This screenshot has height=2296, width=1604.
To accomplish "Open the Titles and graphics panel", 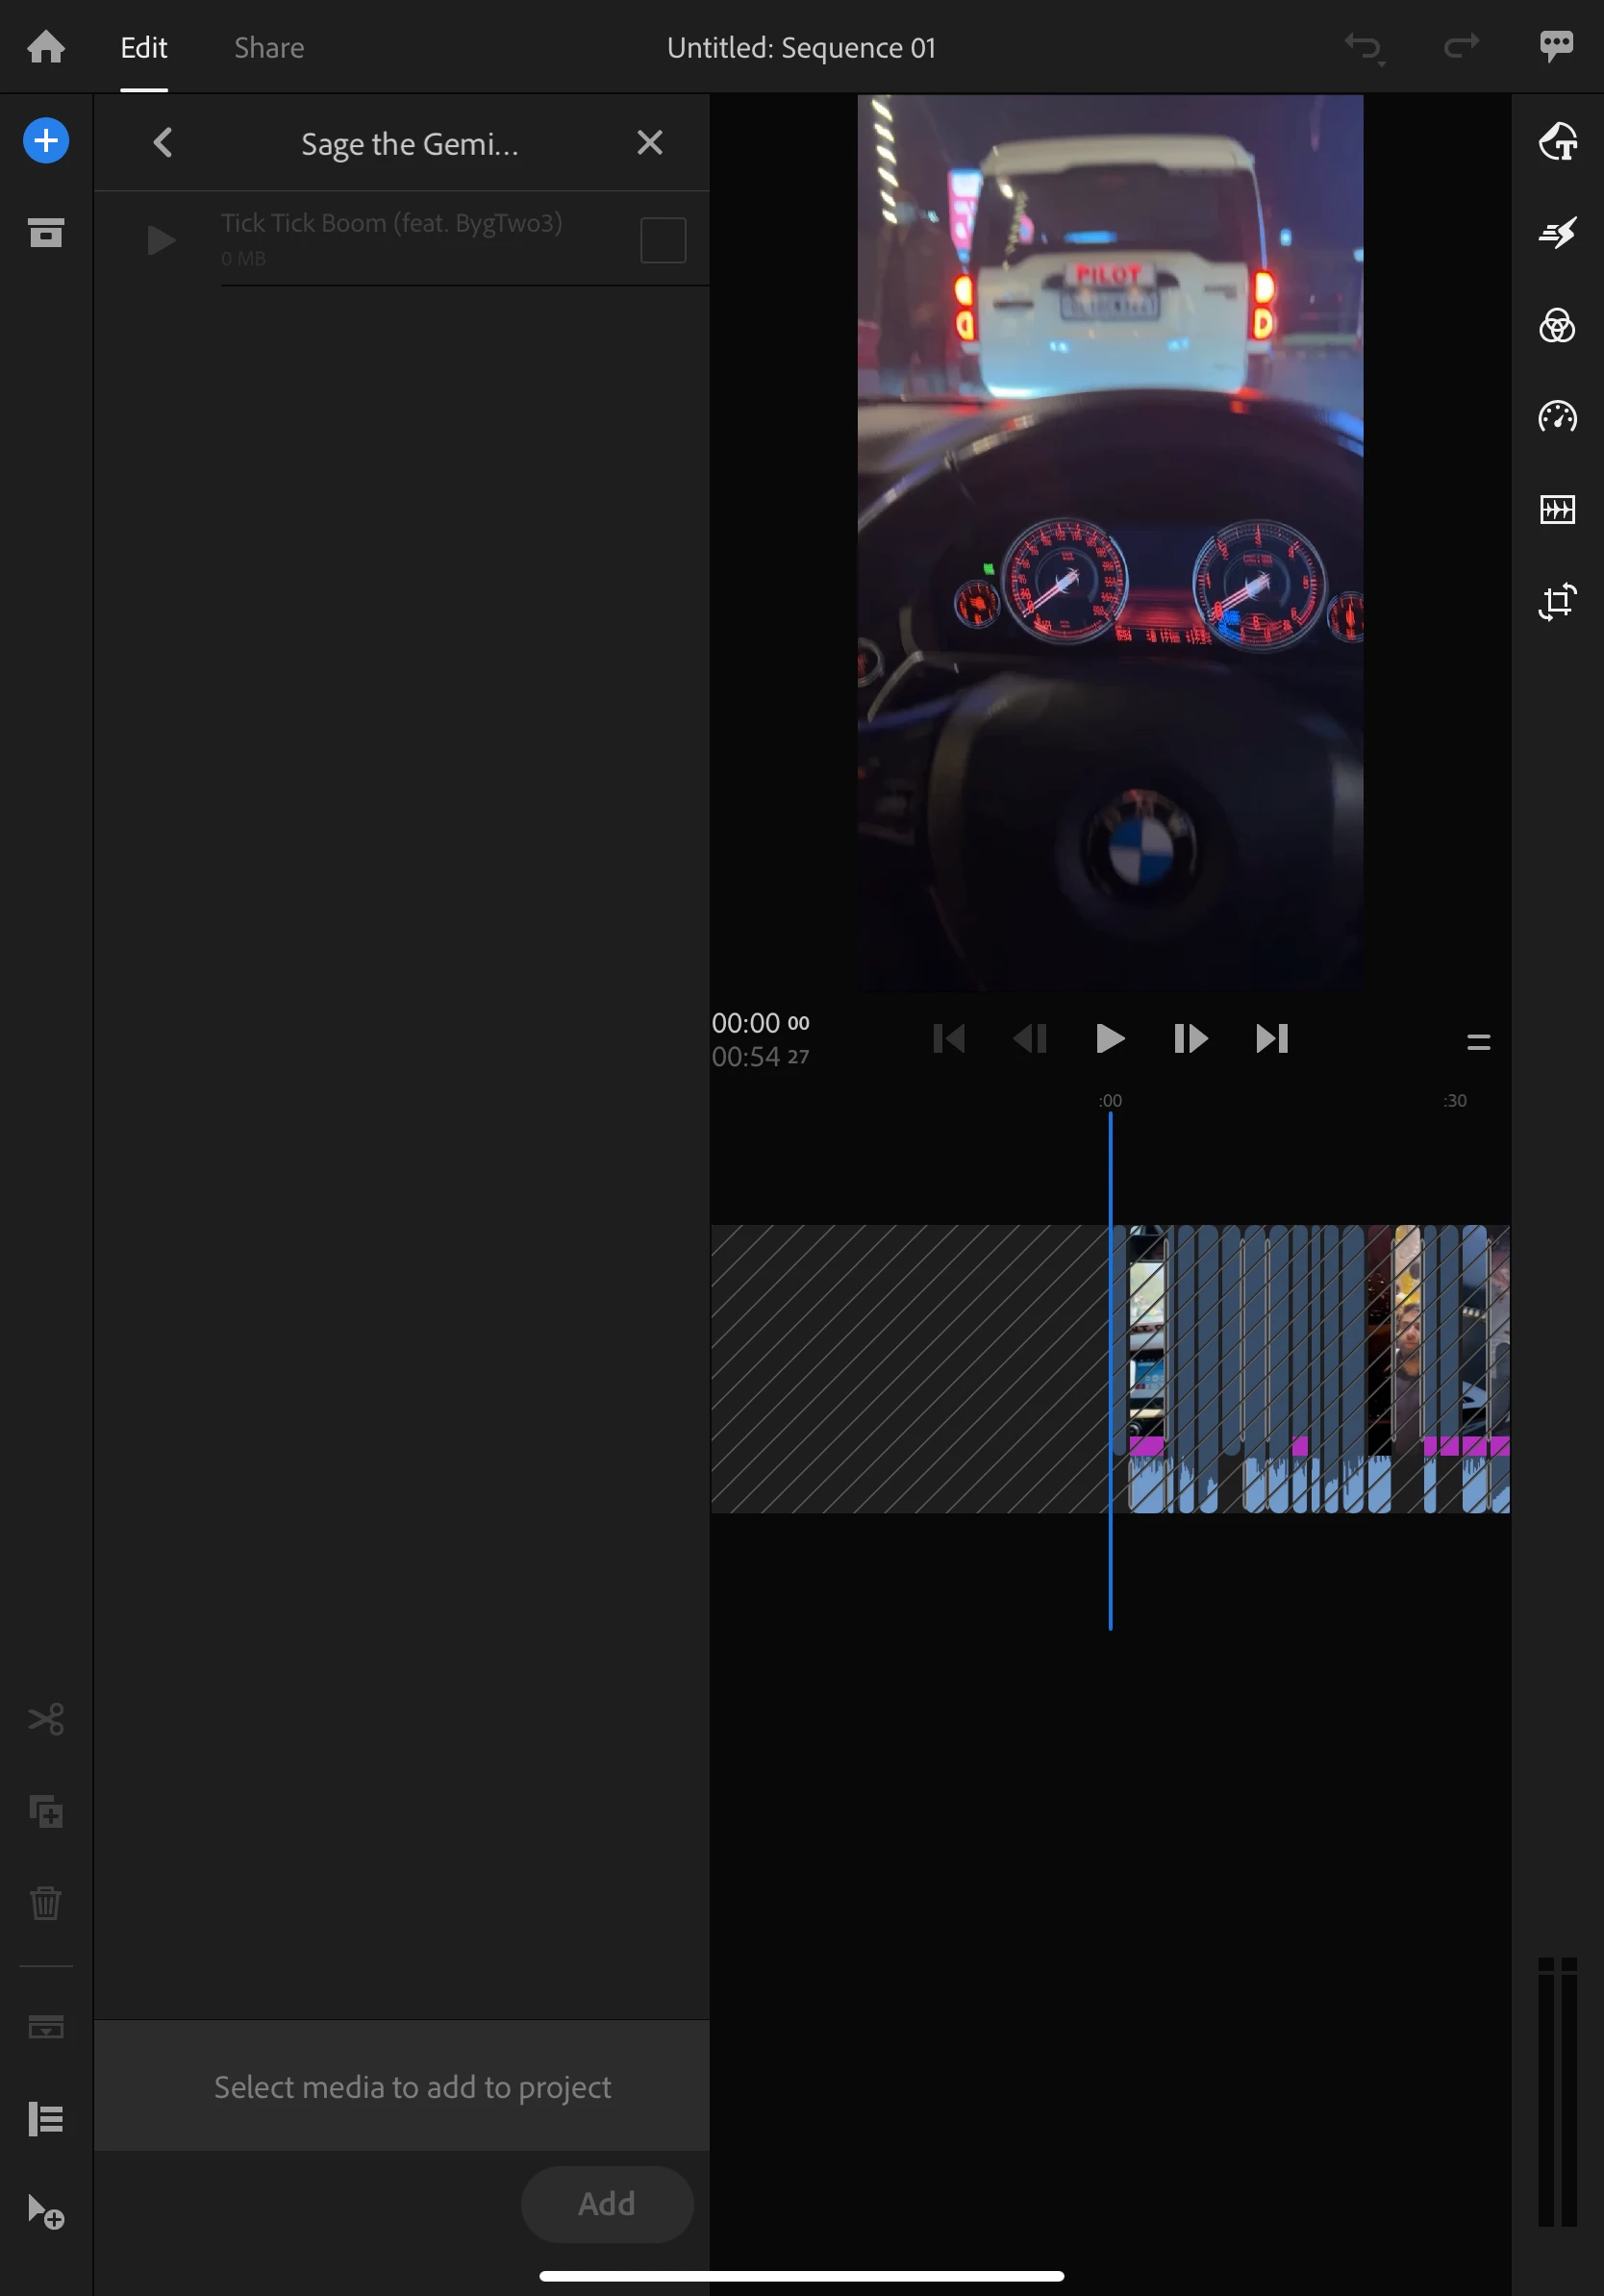I will [1557, 141].
